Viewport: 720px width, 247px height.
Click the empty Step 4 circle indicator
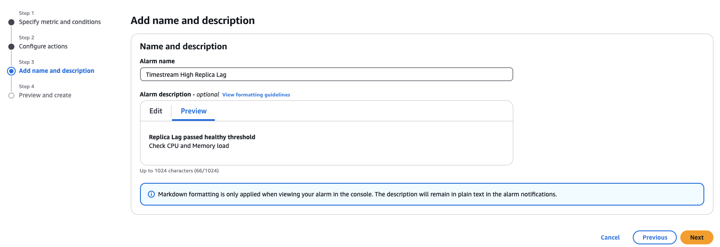coord(11,96)
